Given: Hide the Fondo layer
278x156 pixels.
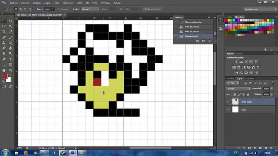Looking at the screenshot, I should [228, 110].
